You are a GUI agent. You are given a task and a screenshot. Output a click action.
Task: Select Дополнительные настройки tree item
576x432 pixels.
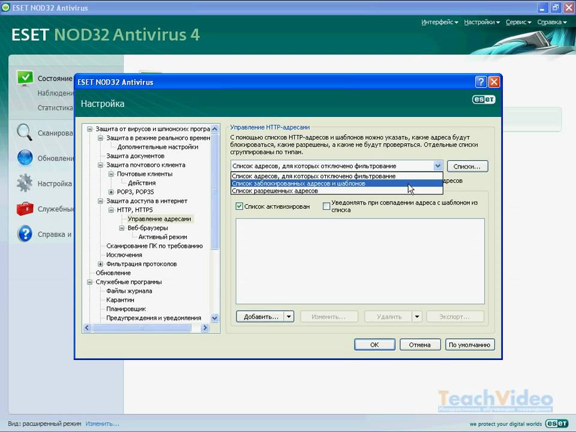tap(158, 147)
